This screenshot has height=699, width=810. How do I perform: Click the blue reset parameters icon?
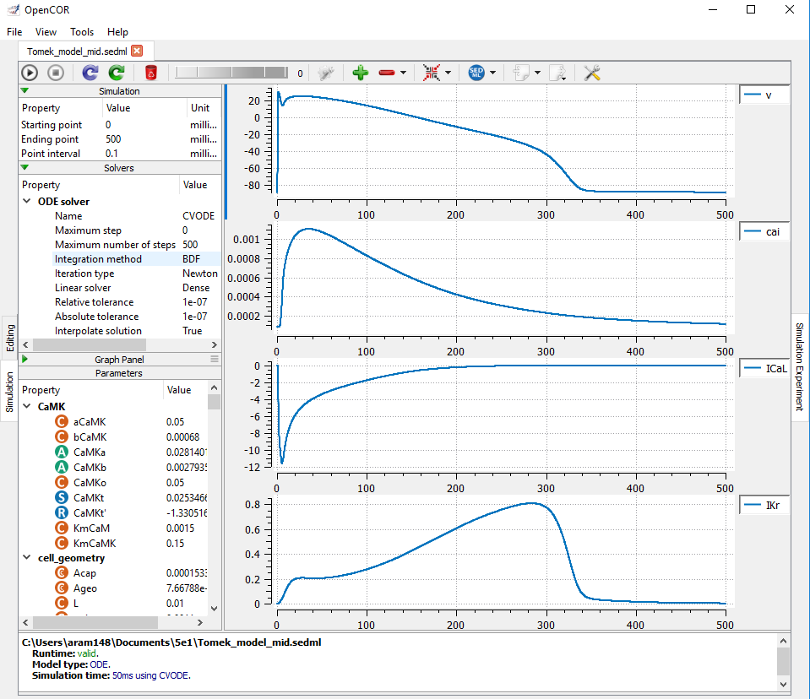(90, 73)
